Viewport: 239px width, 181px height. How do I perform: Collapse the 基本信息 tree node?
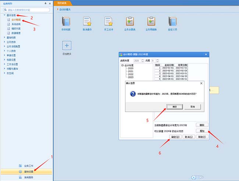[x=4, y=15]
